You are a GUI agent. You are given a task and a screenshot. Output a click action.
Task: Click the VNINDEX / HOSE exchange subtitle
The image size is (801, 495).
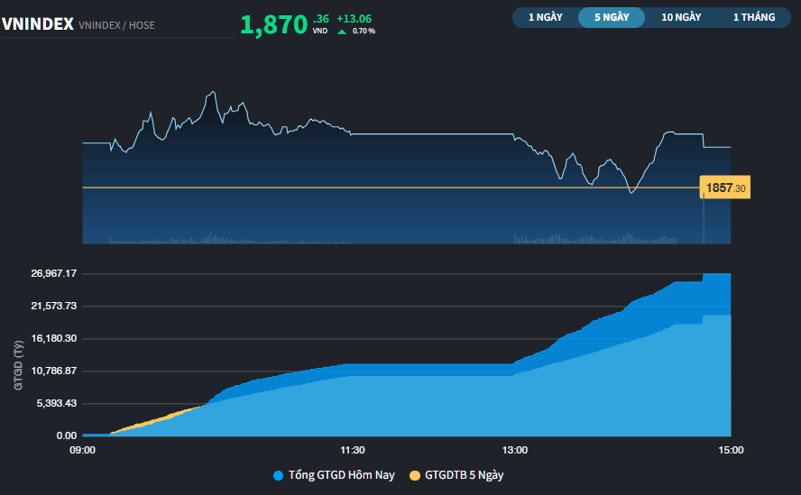click(116, 25)
